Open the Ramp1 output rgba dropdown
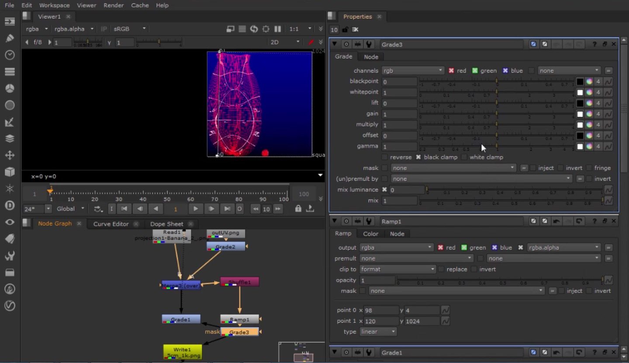 pos(397,248)
